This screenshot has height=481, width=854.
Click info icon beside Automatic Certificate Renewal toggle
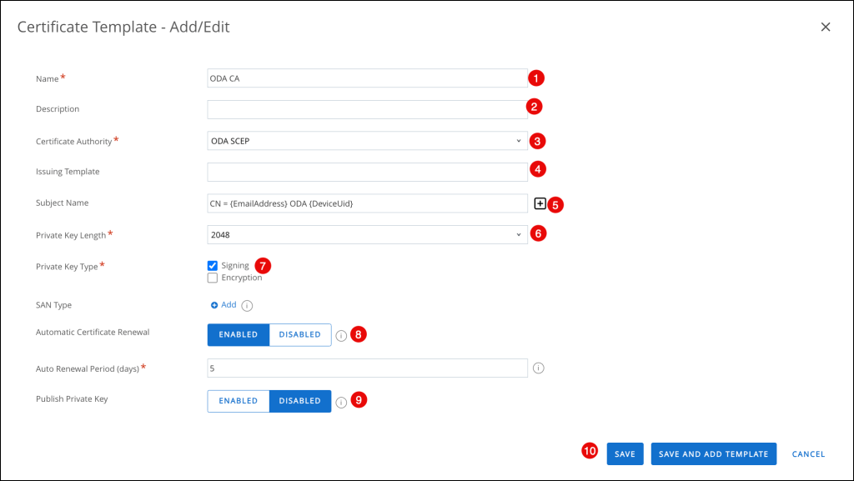point(341,335)
